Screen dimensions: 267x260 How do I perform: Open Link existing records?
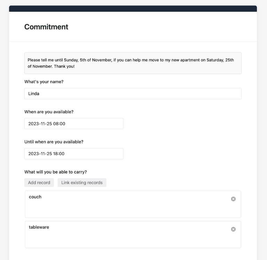tap(82, 183)
